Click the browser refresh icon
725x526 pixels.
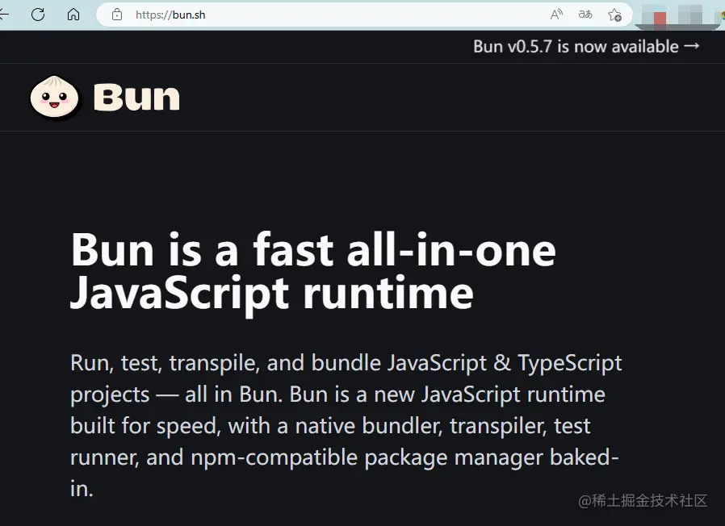coord(38,15)
